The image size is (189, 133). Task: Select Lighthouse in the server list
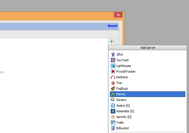(x=147, y=66)
